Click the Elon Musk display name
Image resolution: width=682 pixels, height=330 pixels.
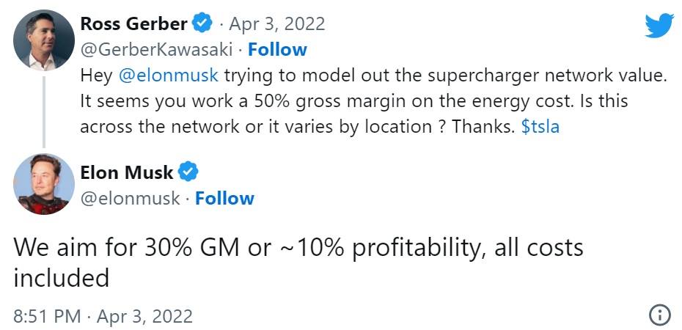click(x=126, y=173)
